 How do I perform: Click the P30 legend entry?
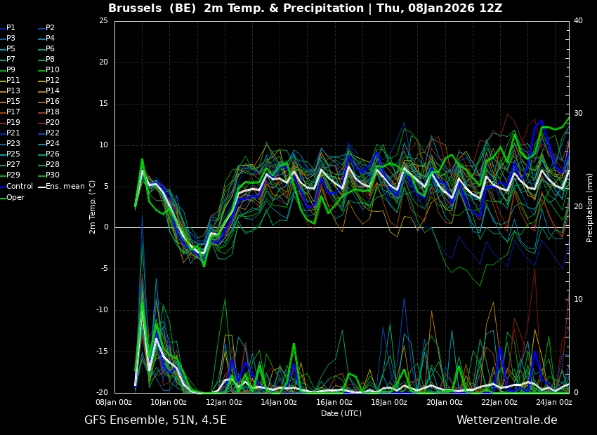(53, 175)
